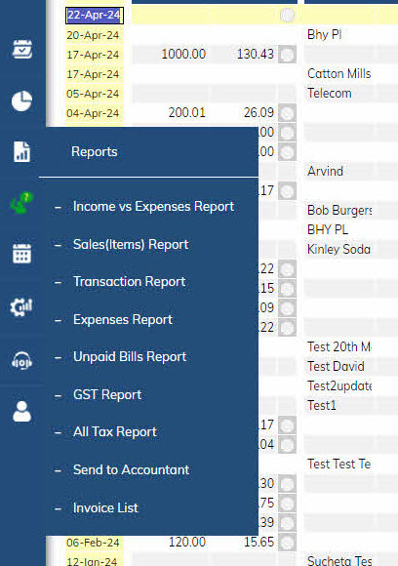Screen dimensions: 398x566
Task: Open GST Report
Action: click(107, 395)
